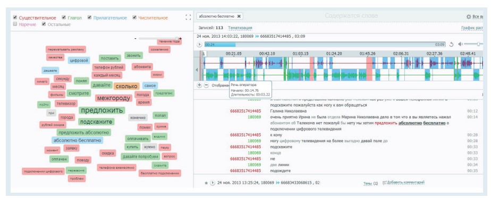Click 'Добавить комментарий' link
The height and width of the screenshot is (198, 491).
pos(404,183)
